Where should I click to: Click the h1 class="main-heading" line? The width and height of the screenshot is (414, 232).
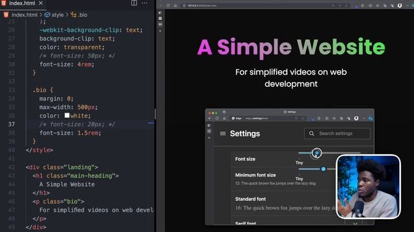pyautogui.click(x=76, y=176)
